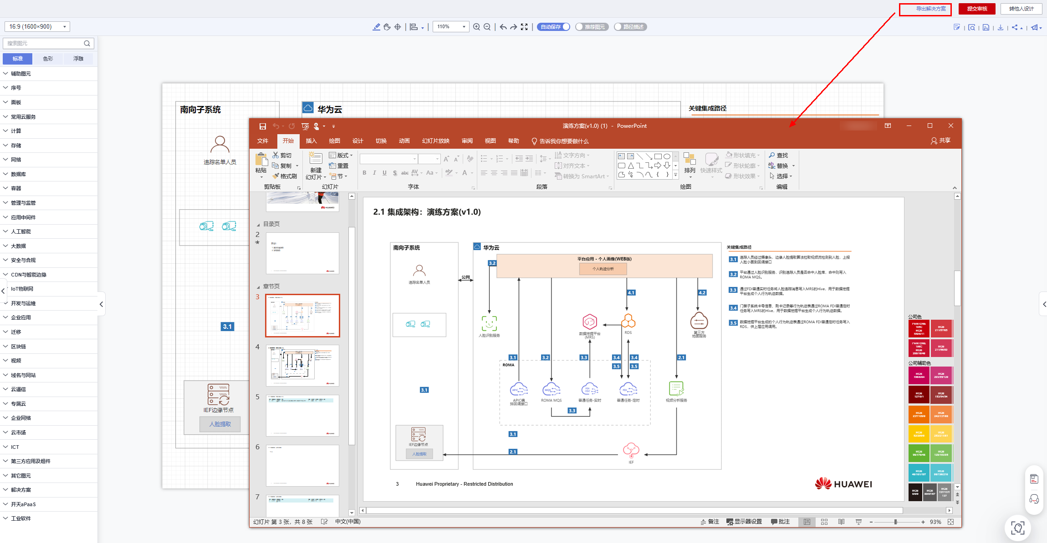The width and height of the screenshot is (1047, 543).
Task: Expand the CDN与智能边缘 category
Action: 49,275
